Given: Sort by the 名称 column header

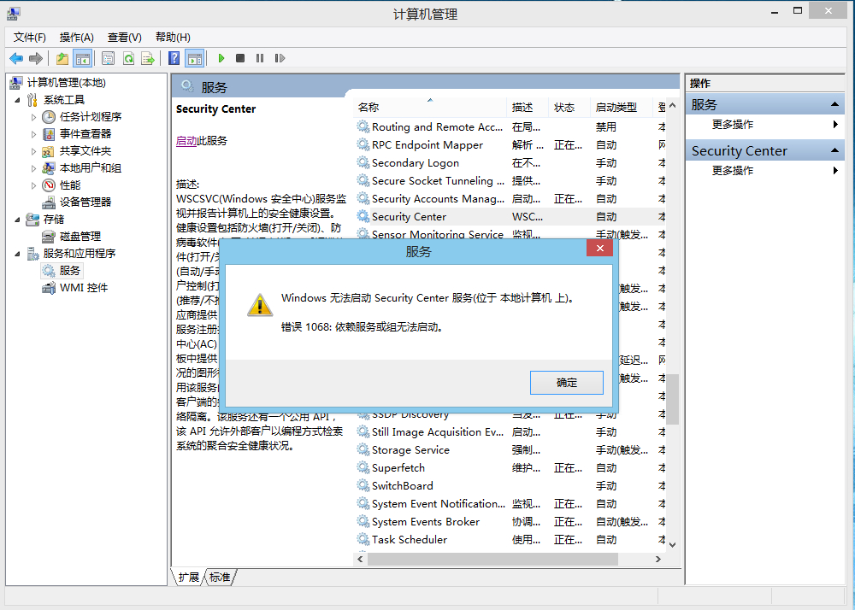Looking at the screenshot, I should coord(430,108).
